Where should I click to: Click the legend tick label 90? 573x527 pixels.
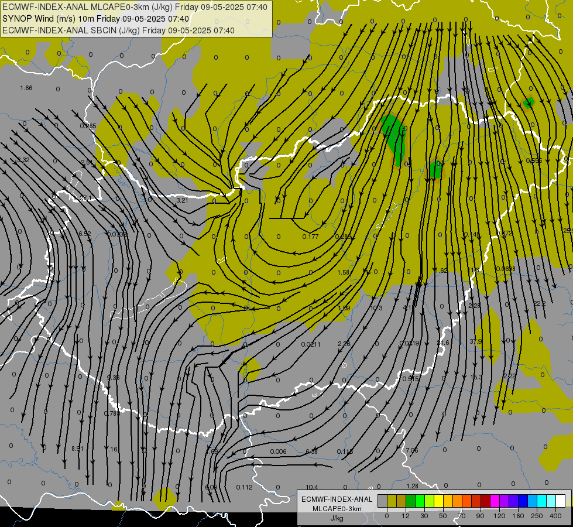tap(480, 516)
